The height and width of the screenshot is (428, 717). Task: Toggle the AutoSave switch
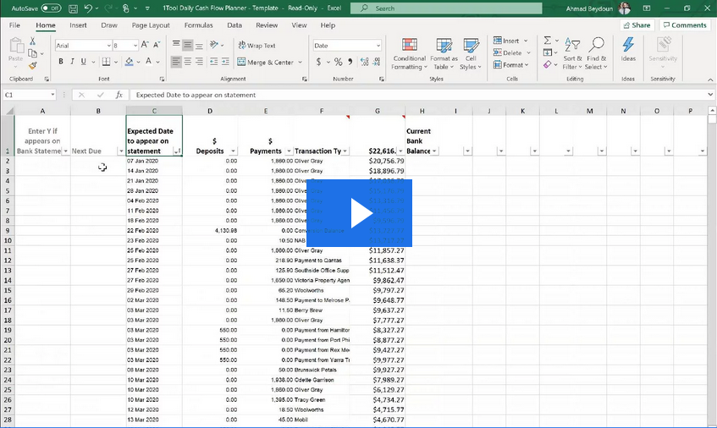click(51, 8)
